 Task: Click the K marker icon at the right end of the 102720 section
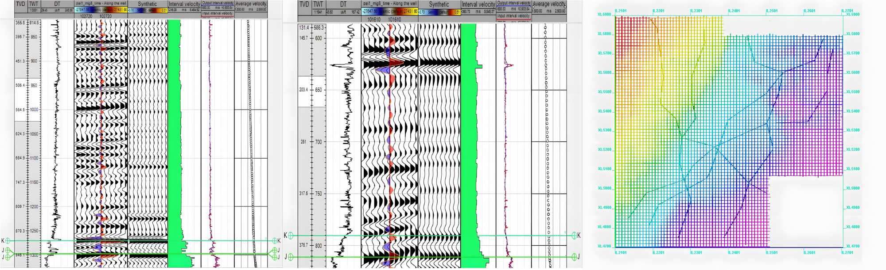click(x=274, y=241)
